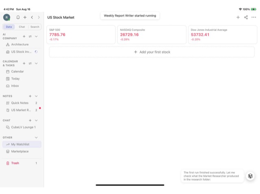Add new item in CHAT section

click(x=30, y=120)
